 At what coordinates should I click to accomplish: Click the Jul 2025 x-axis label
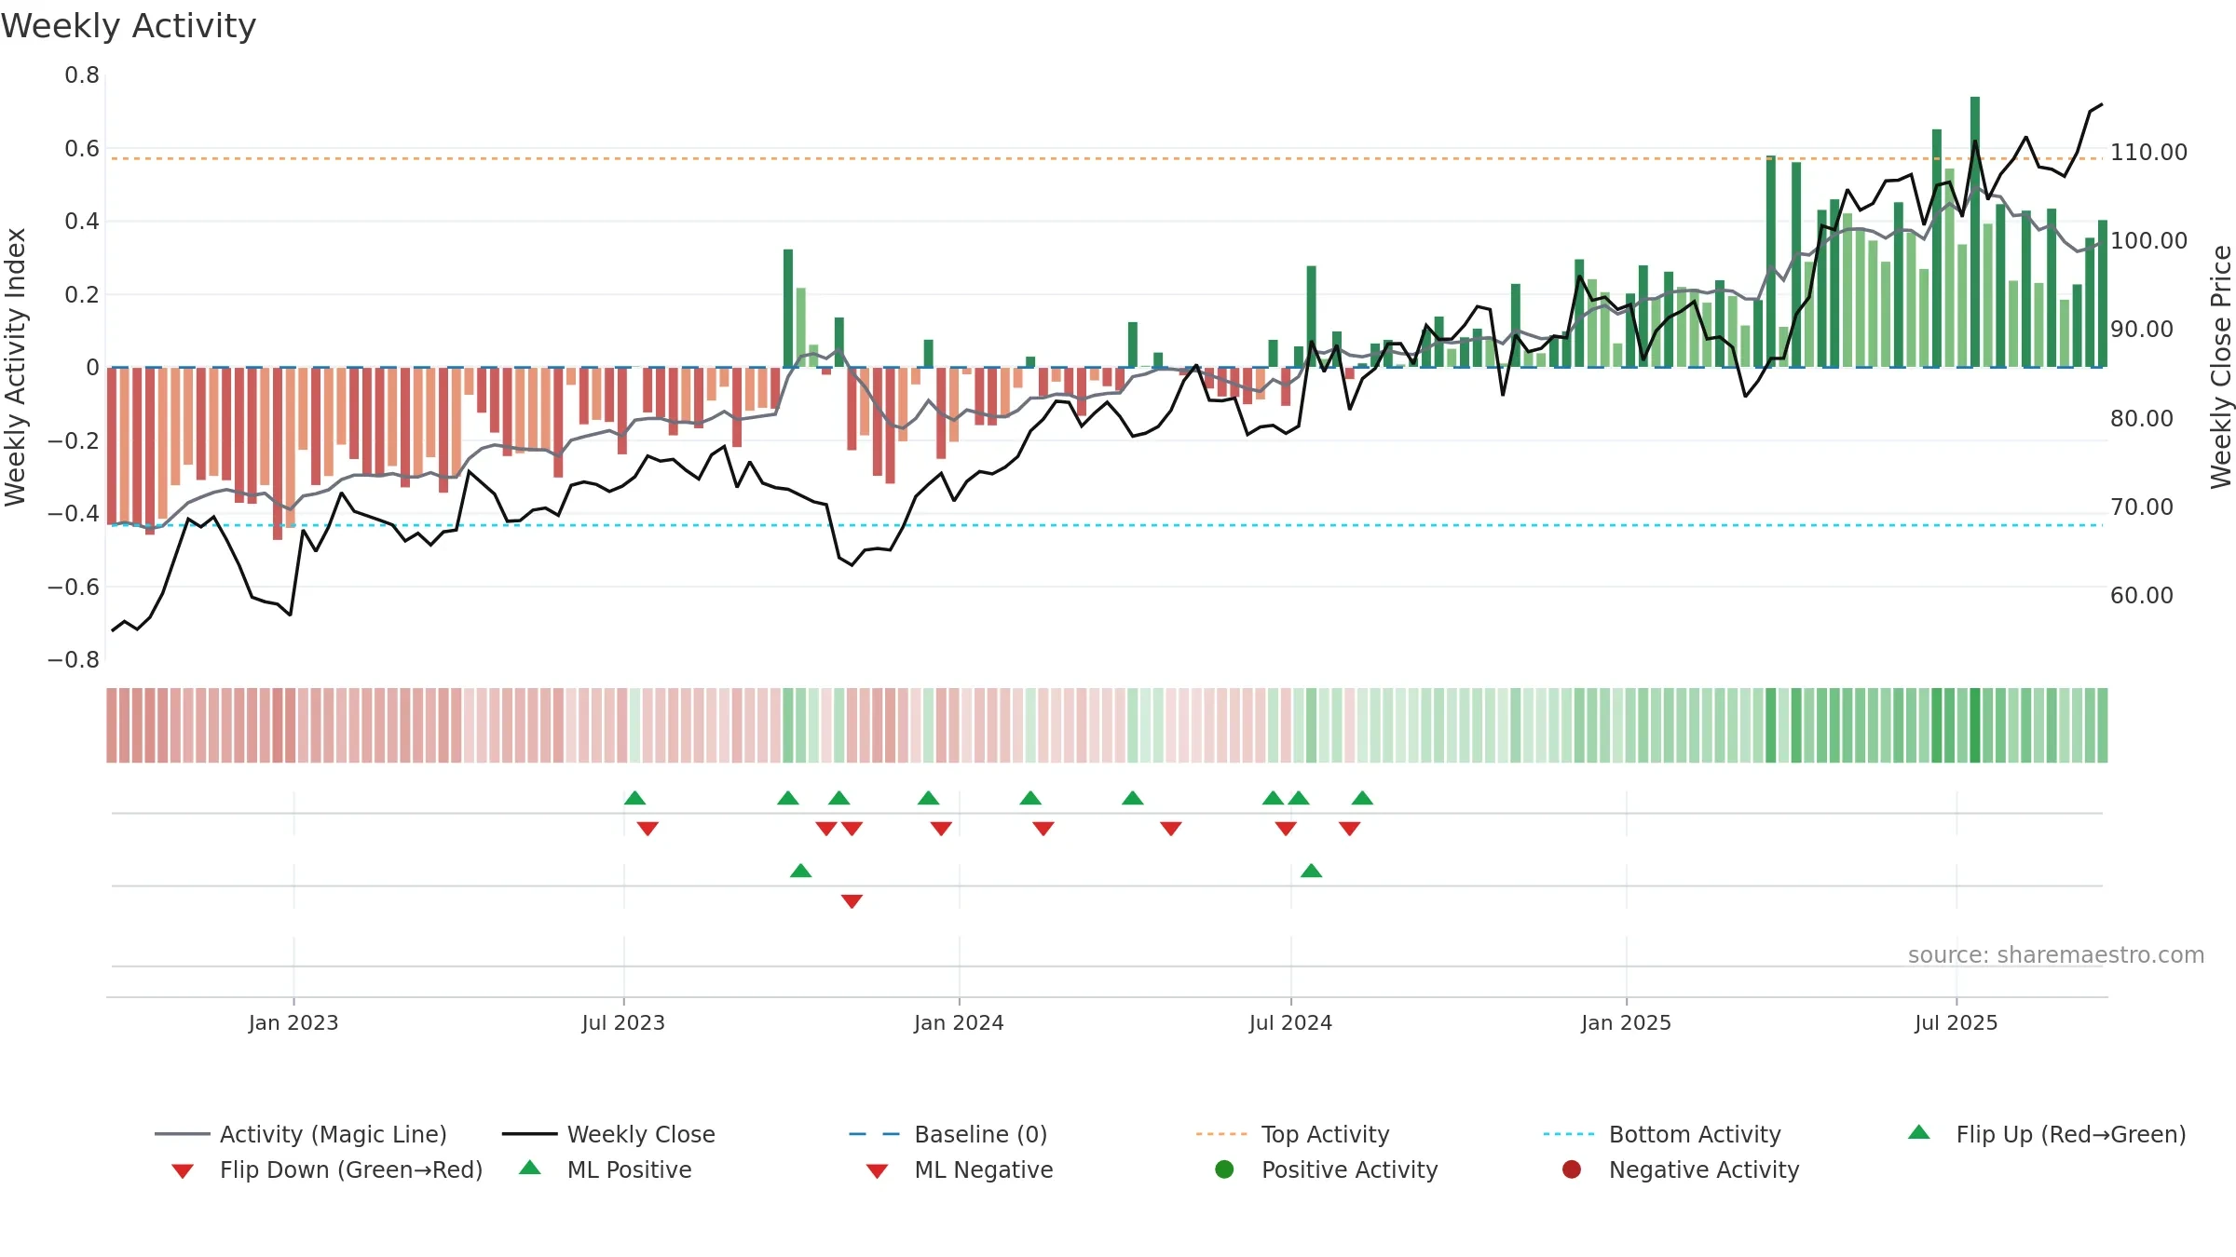click(1956, 1023)
